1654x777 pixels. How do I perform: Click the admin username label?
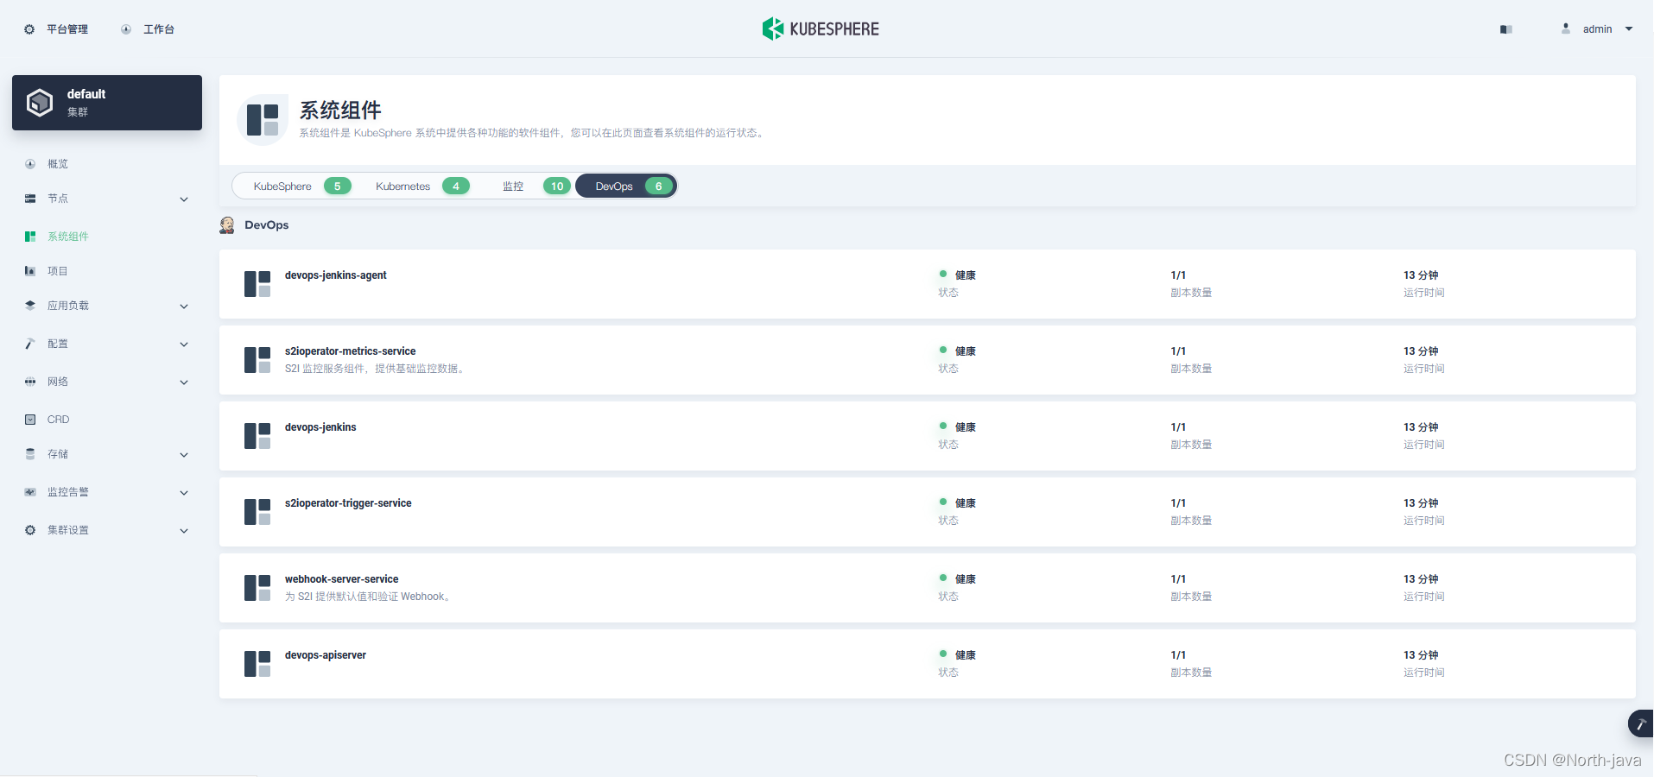(x=1597, y=29)
